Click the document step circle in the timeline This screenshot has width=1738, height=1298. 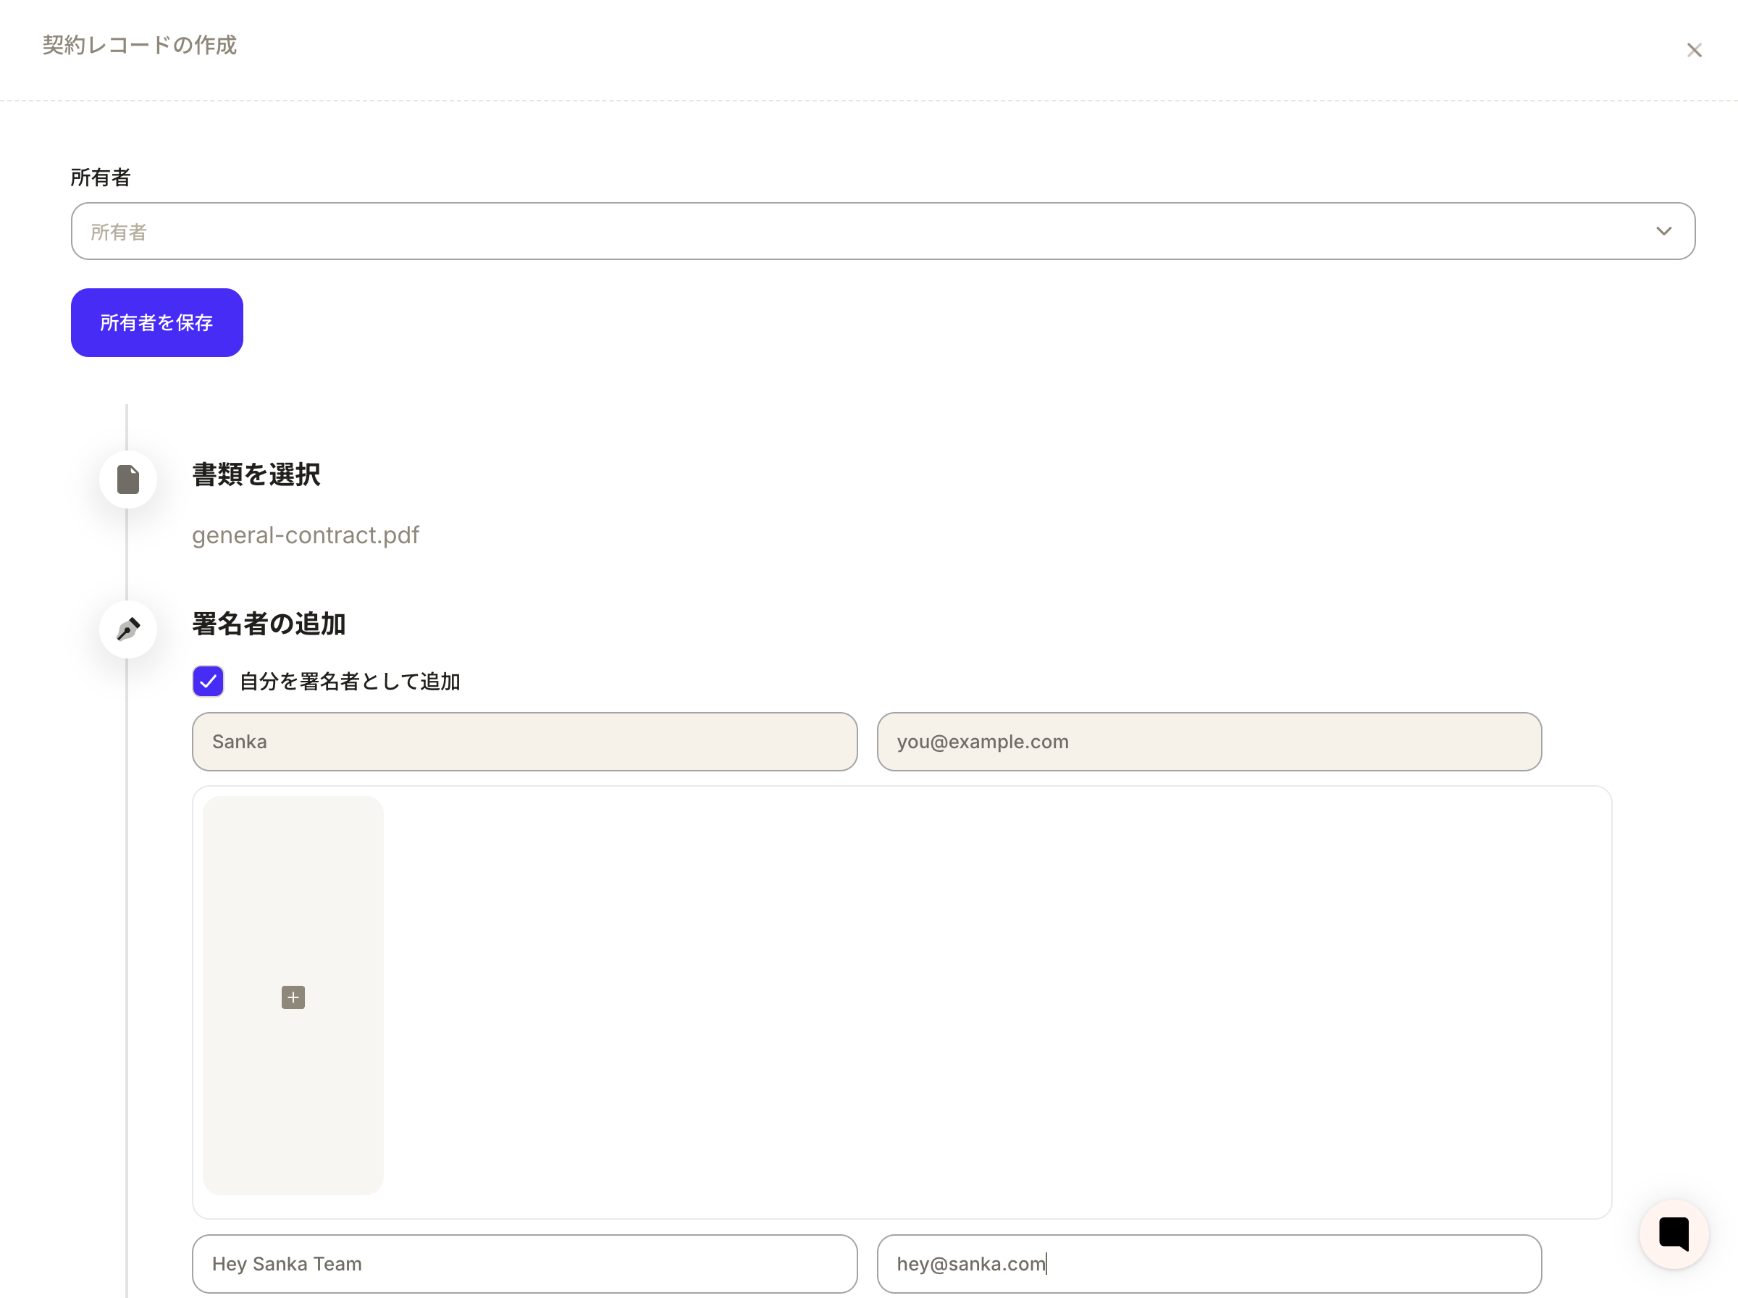127,480
